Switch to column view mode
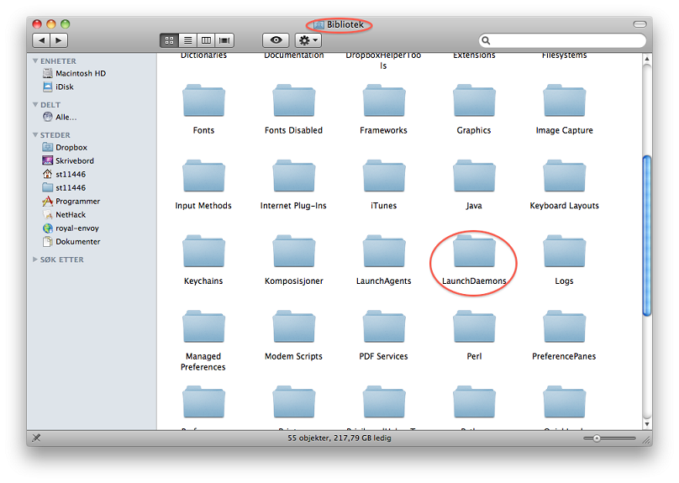The height and width of the screenshot is (483, 679). click(x=206, y=40)
